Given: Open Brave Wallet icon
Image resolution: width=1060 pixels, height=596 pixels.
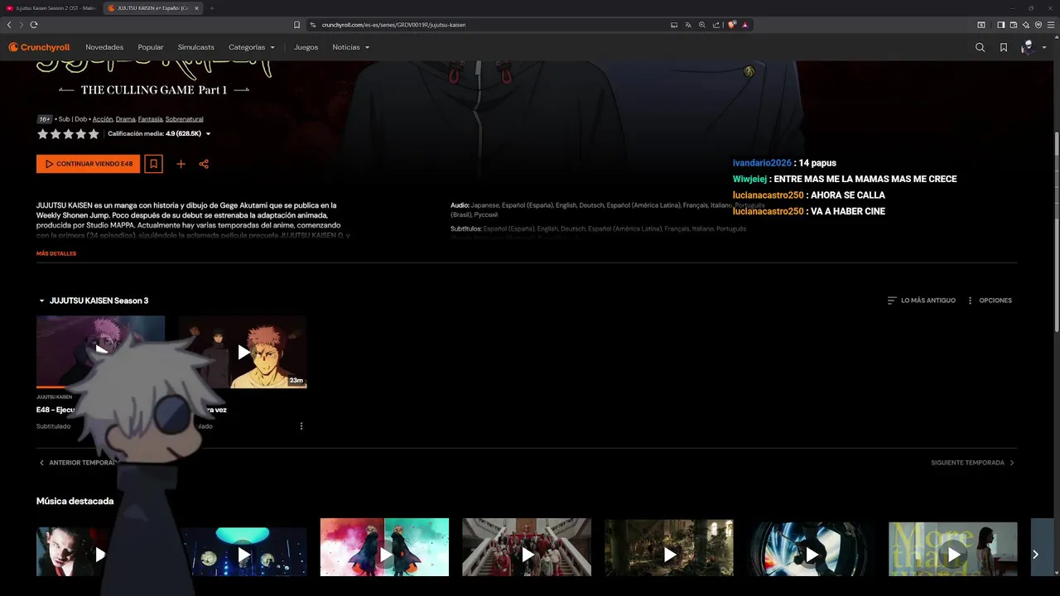Looking at the screenshot, I should [x=1014, y=25].
